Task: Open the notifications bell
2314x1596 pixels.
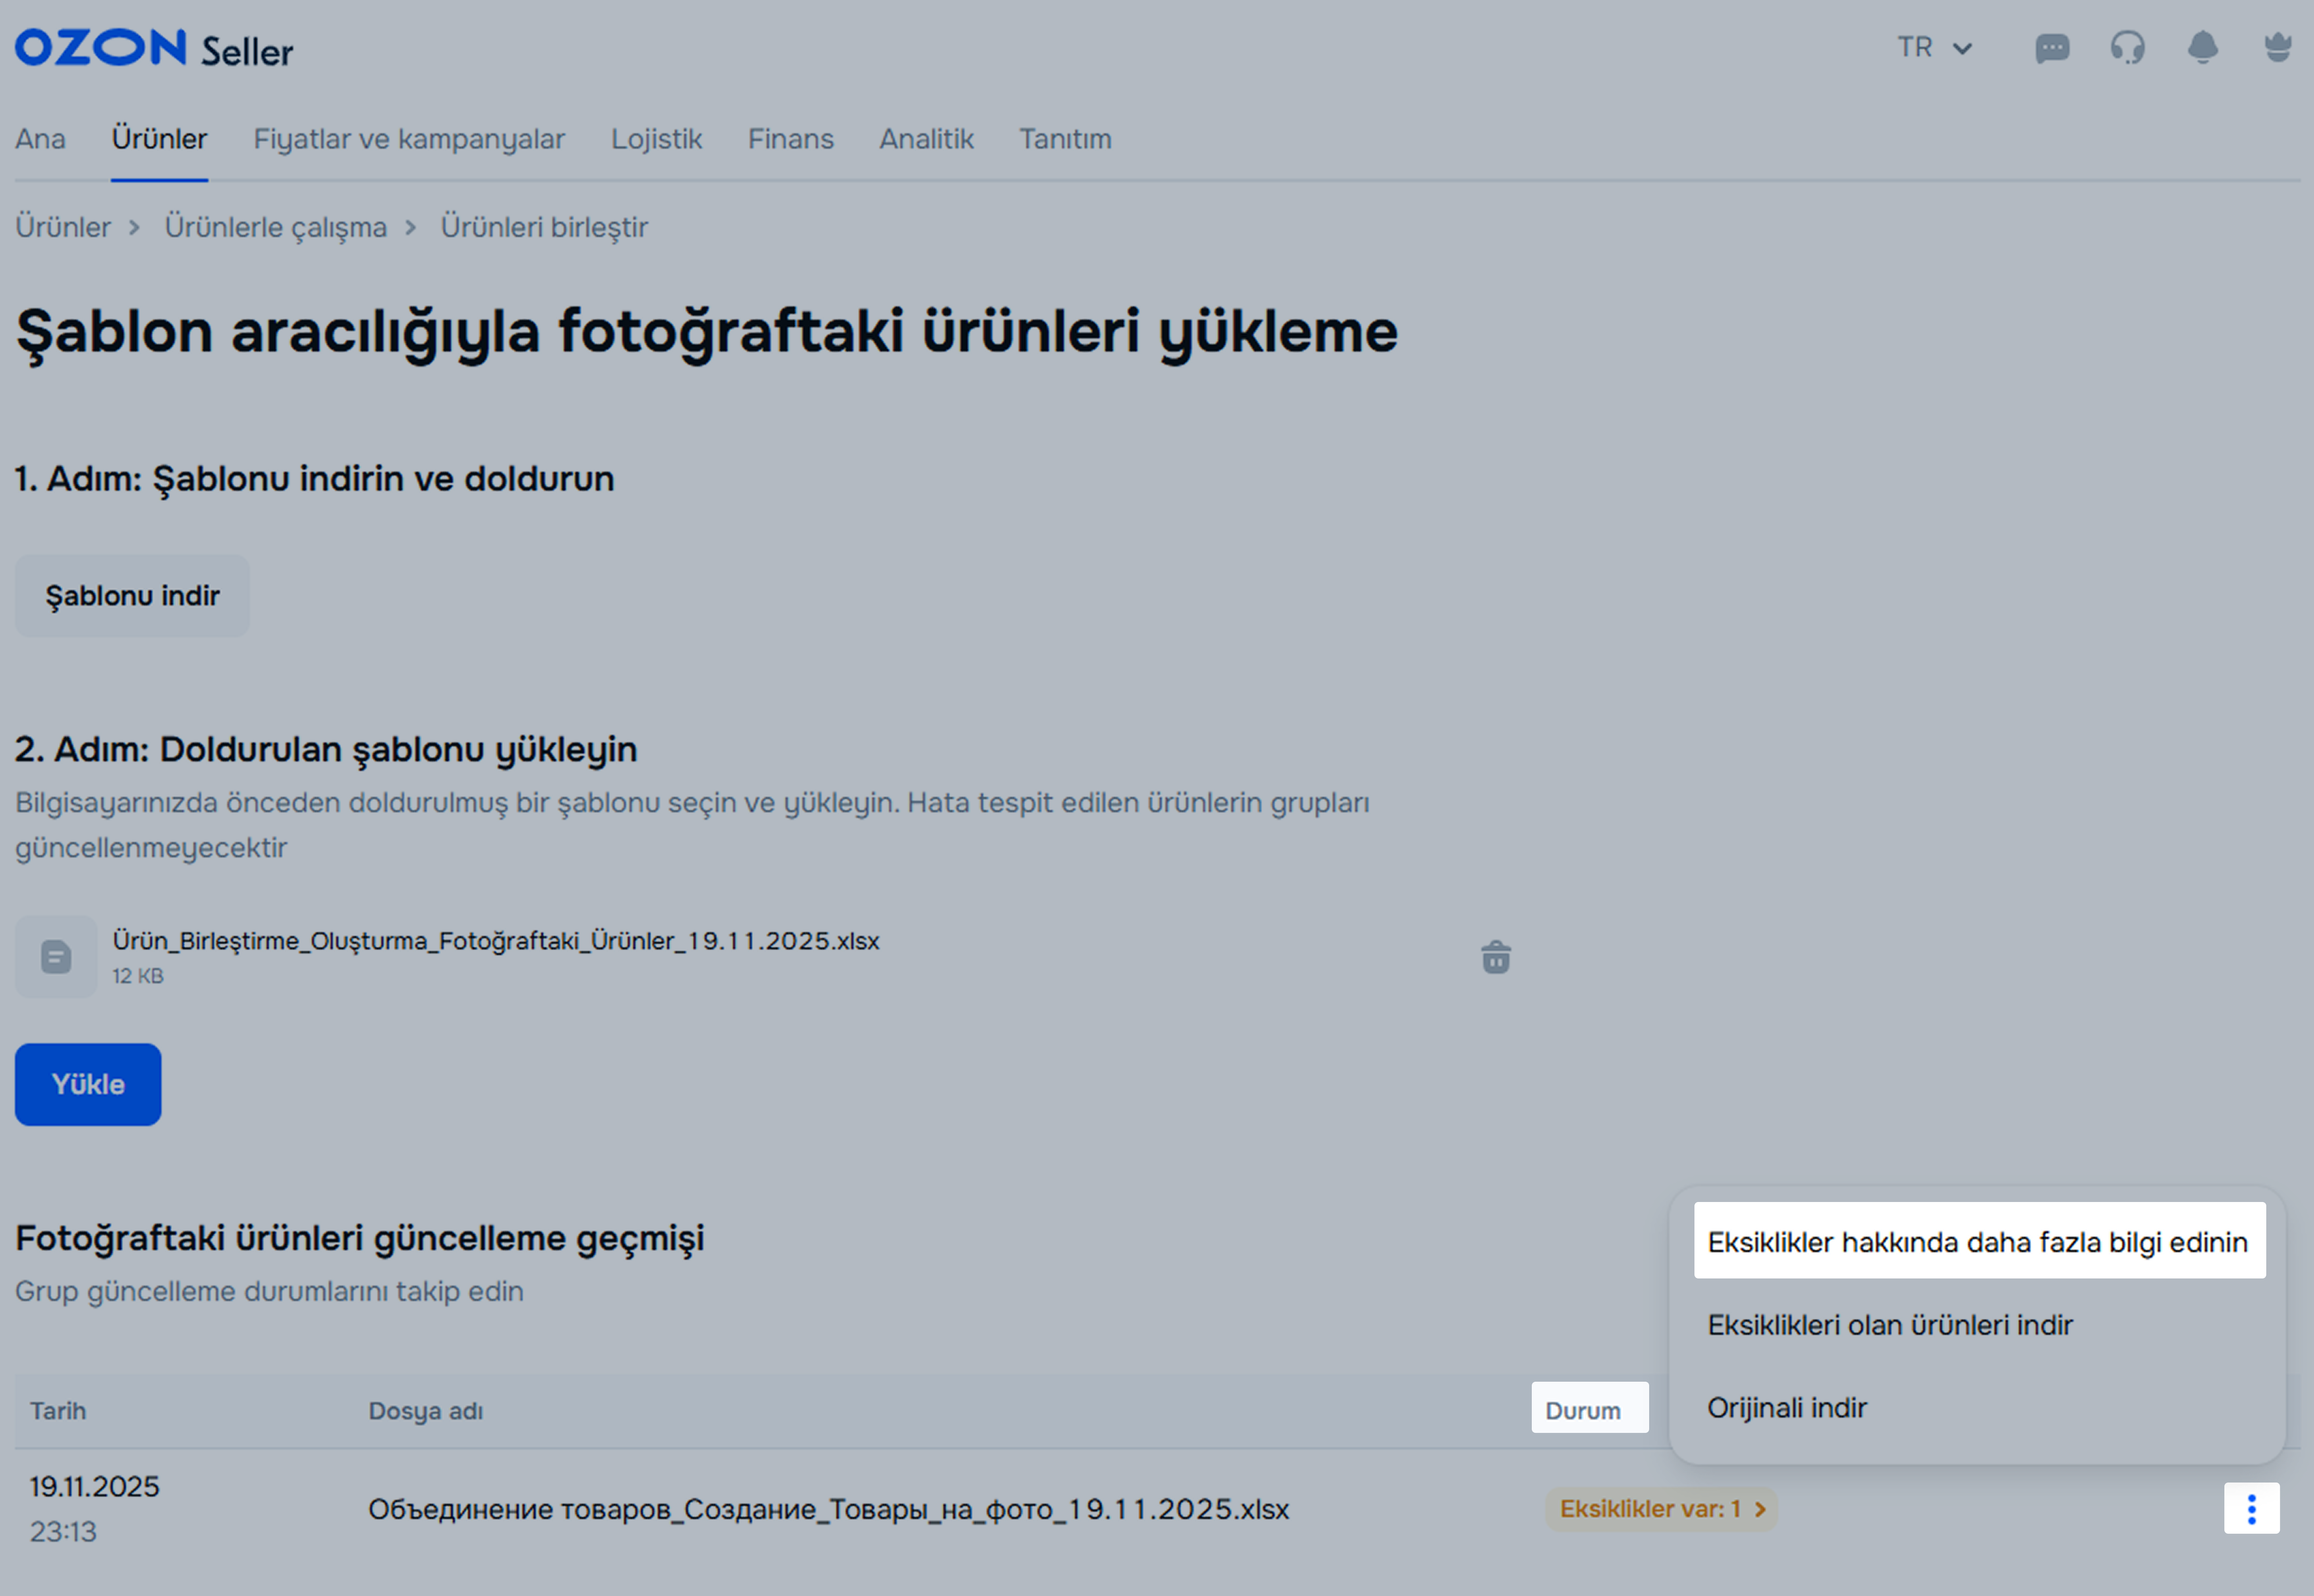Action: [x=2202, y=48]
